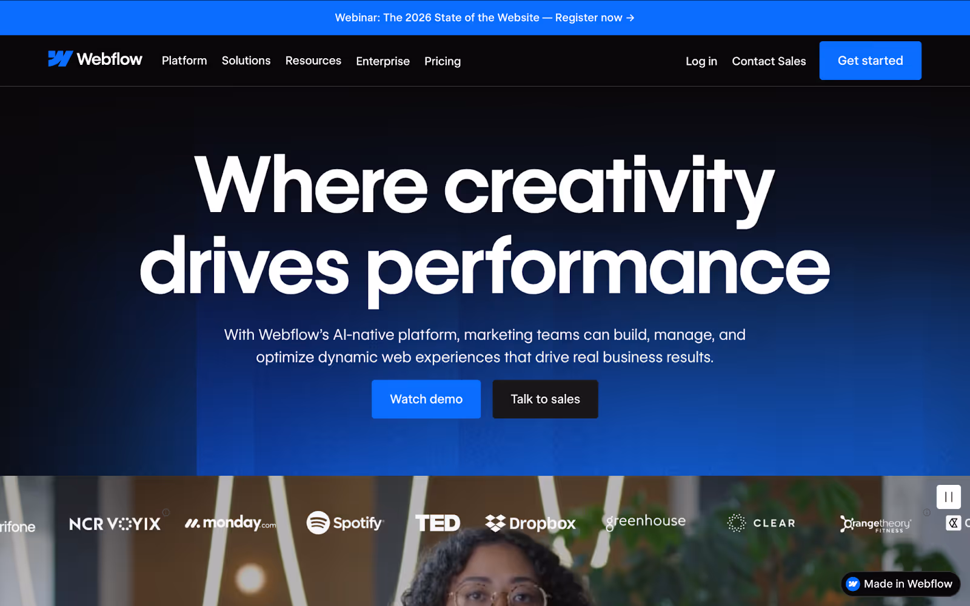Click the Get started button

pos(870,61)
